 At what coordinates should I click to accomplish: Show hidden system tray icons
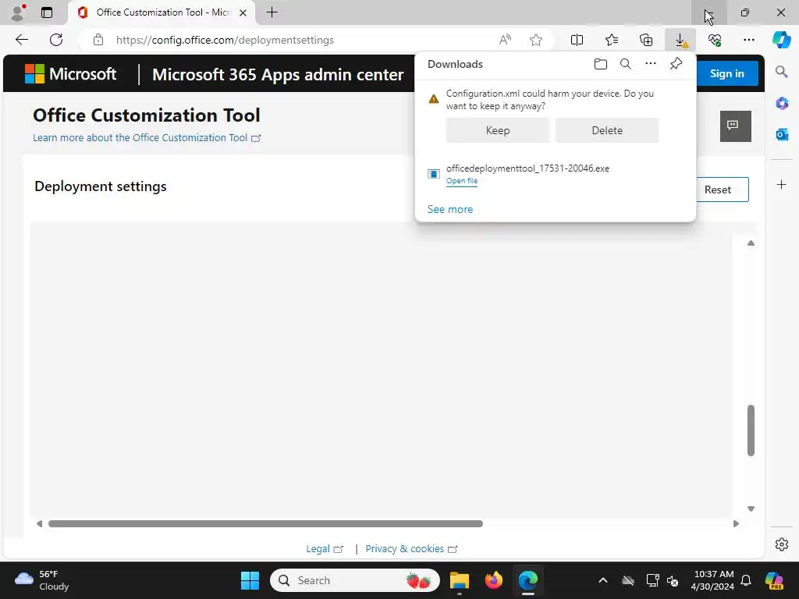tap(603, 580)
